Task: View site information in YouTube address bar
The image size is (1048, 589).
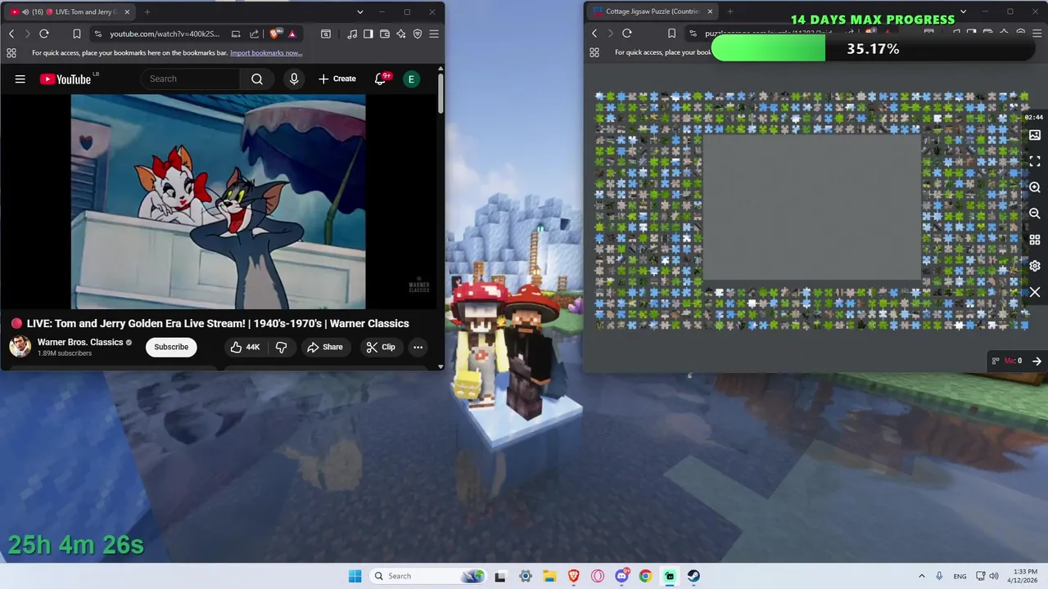Action: [98, 34]
